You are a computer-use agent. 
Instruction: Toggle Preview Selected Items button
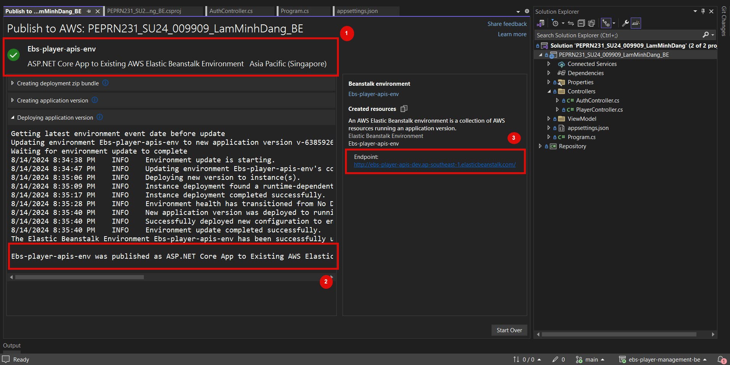click(636, 23)
